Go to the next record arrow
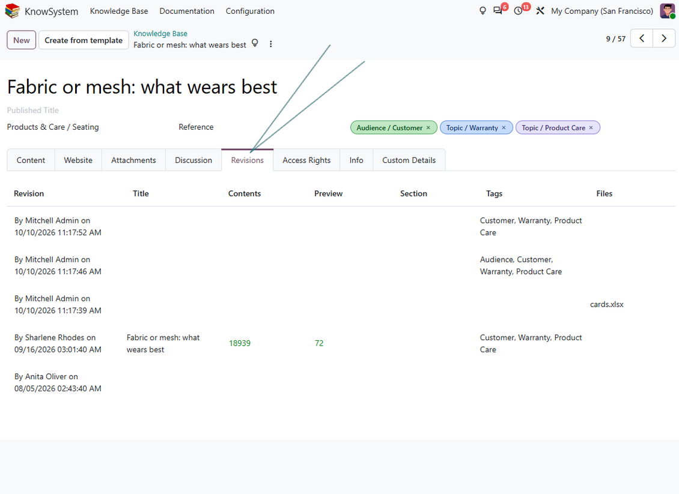 coord(664,38)
